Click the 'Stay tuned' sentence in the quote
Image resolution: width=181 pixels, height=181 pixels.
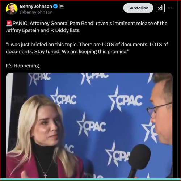(x=47, y=52)
